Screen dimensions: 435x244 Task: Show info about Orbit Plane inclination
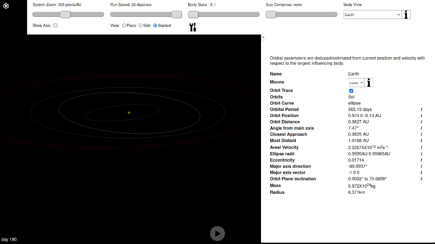421,179
